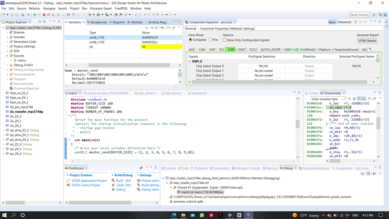The height and width of the screenshot is (219, 389).
Task: Open the Build (All) hammer icon in Dashboard
Action: [113, 180]
